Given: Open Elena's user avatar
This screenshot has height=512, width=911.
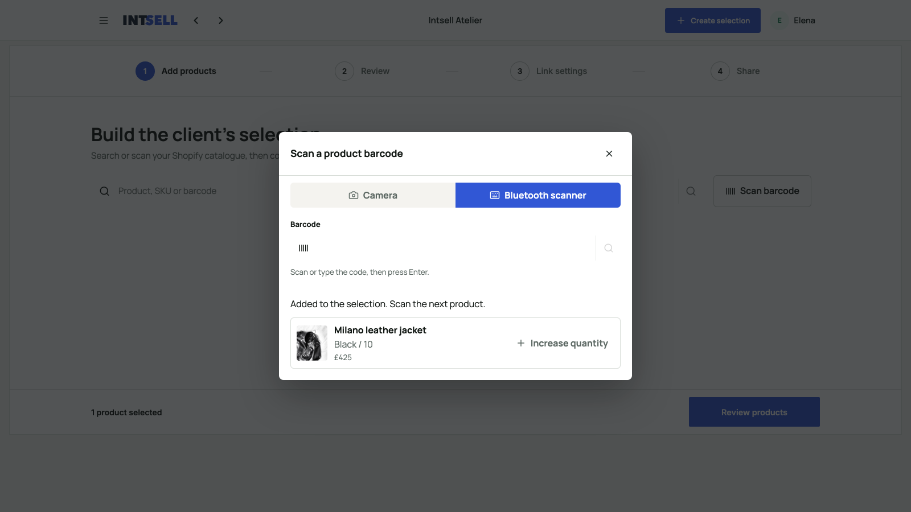Looking at the screenshot, I should [x=779, y=20].
